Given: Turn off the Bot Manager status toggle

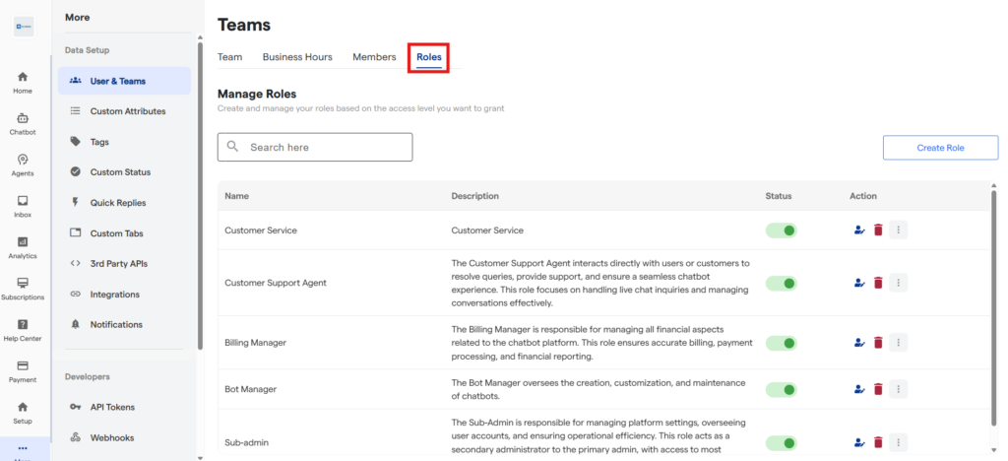Looking at the screenshot, I should pyautogui.click(x=781, y=389).
